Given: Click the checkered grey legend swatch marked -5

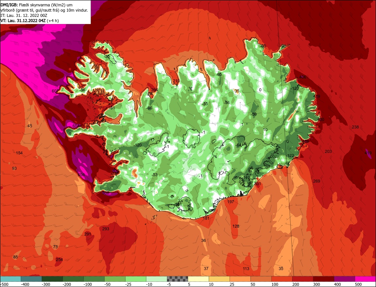Looking at the screenshot, I should coord(177,279).
